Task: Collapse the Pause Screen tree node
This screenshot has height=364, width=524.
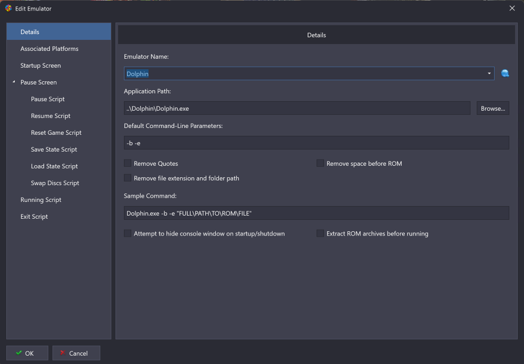Action: (x=14, y=82)
